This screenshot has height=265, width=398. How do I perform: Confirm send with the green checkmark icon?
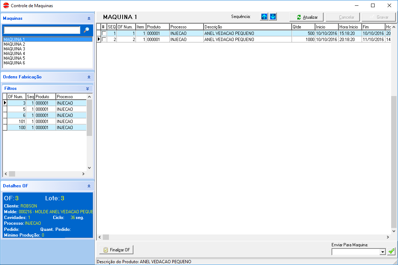(391, 252)
